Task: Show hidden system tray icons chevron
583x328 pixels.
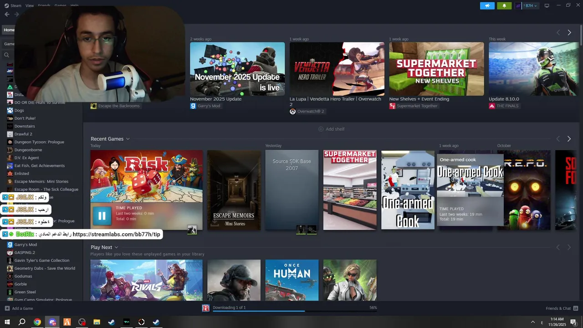Action: 533,322
